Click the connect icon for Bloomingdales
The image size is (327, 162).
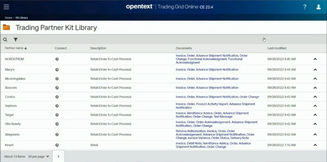[x=57, y=79]
